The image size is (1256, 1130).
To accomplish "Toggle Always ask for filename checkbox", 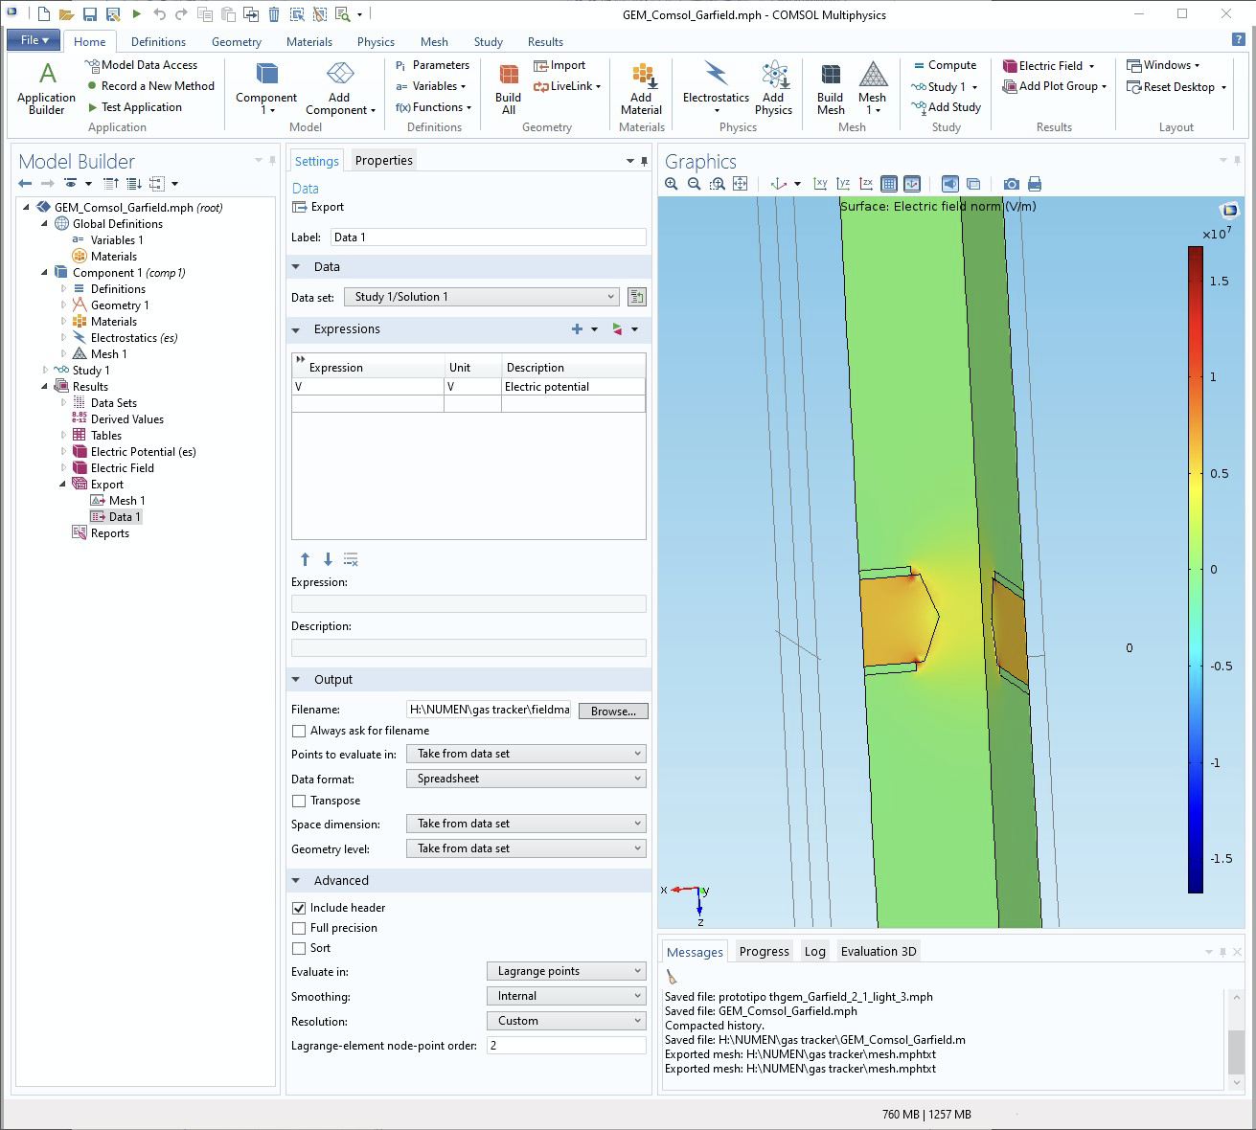I will click(x=299, y=731).
